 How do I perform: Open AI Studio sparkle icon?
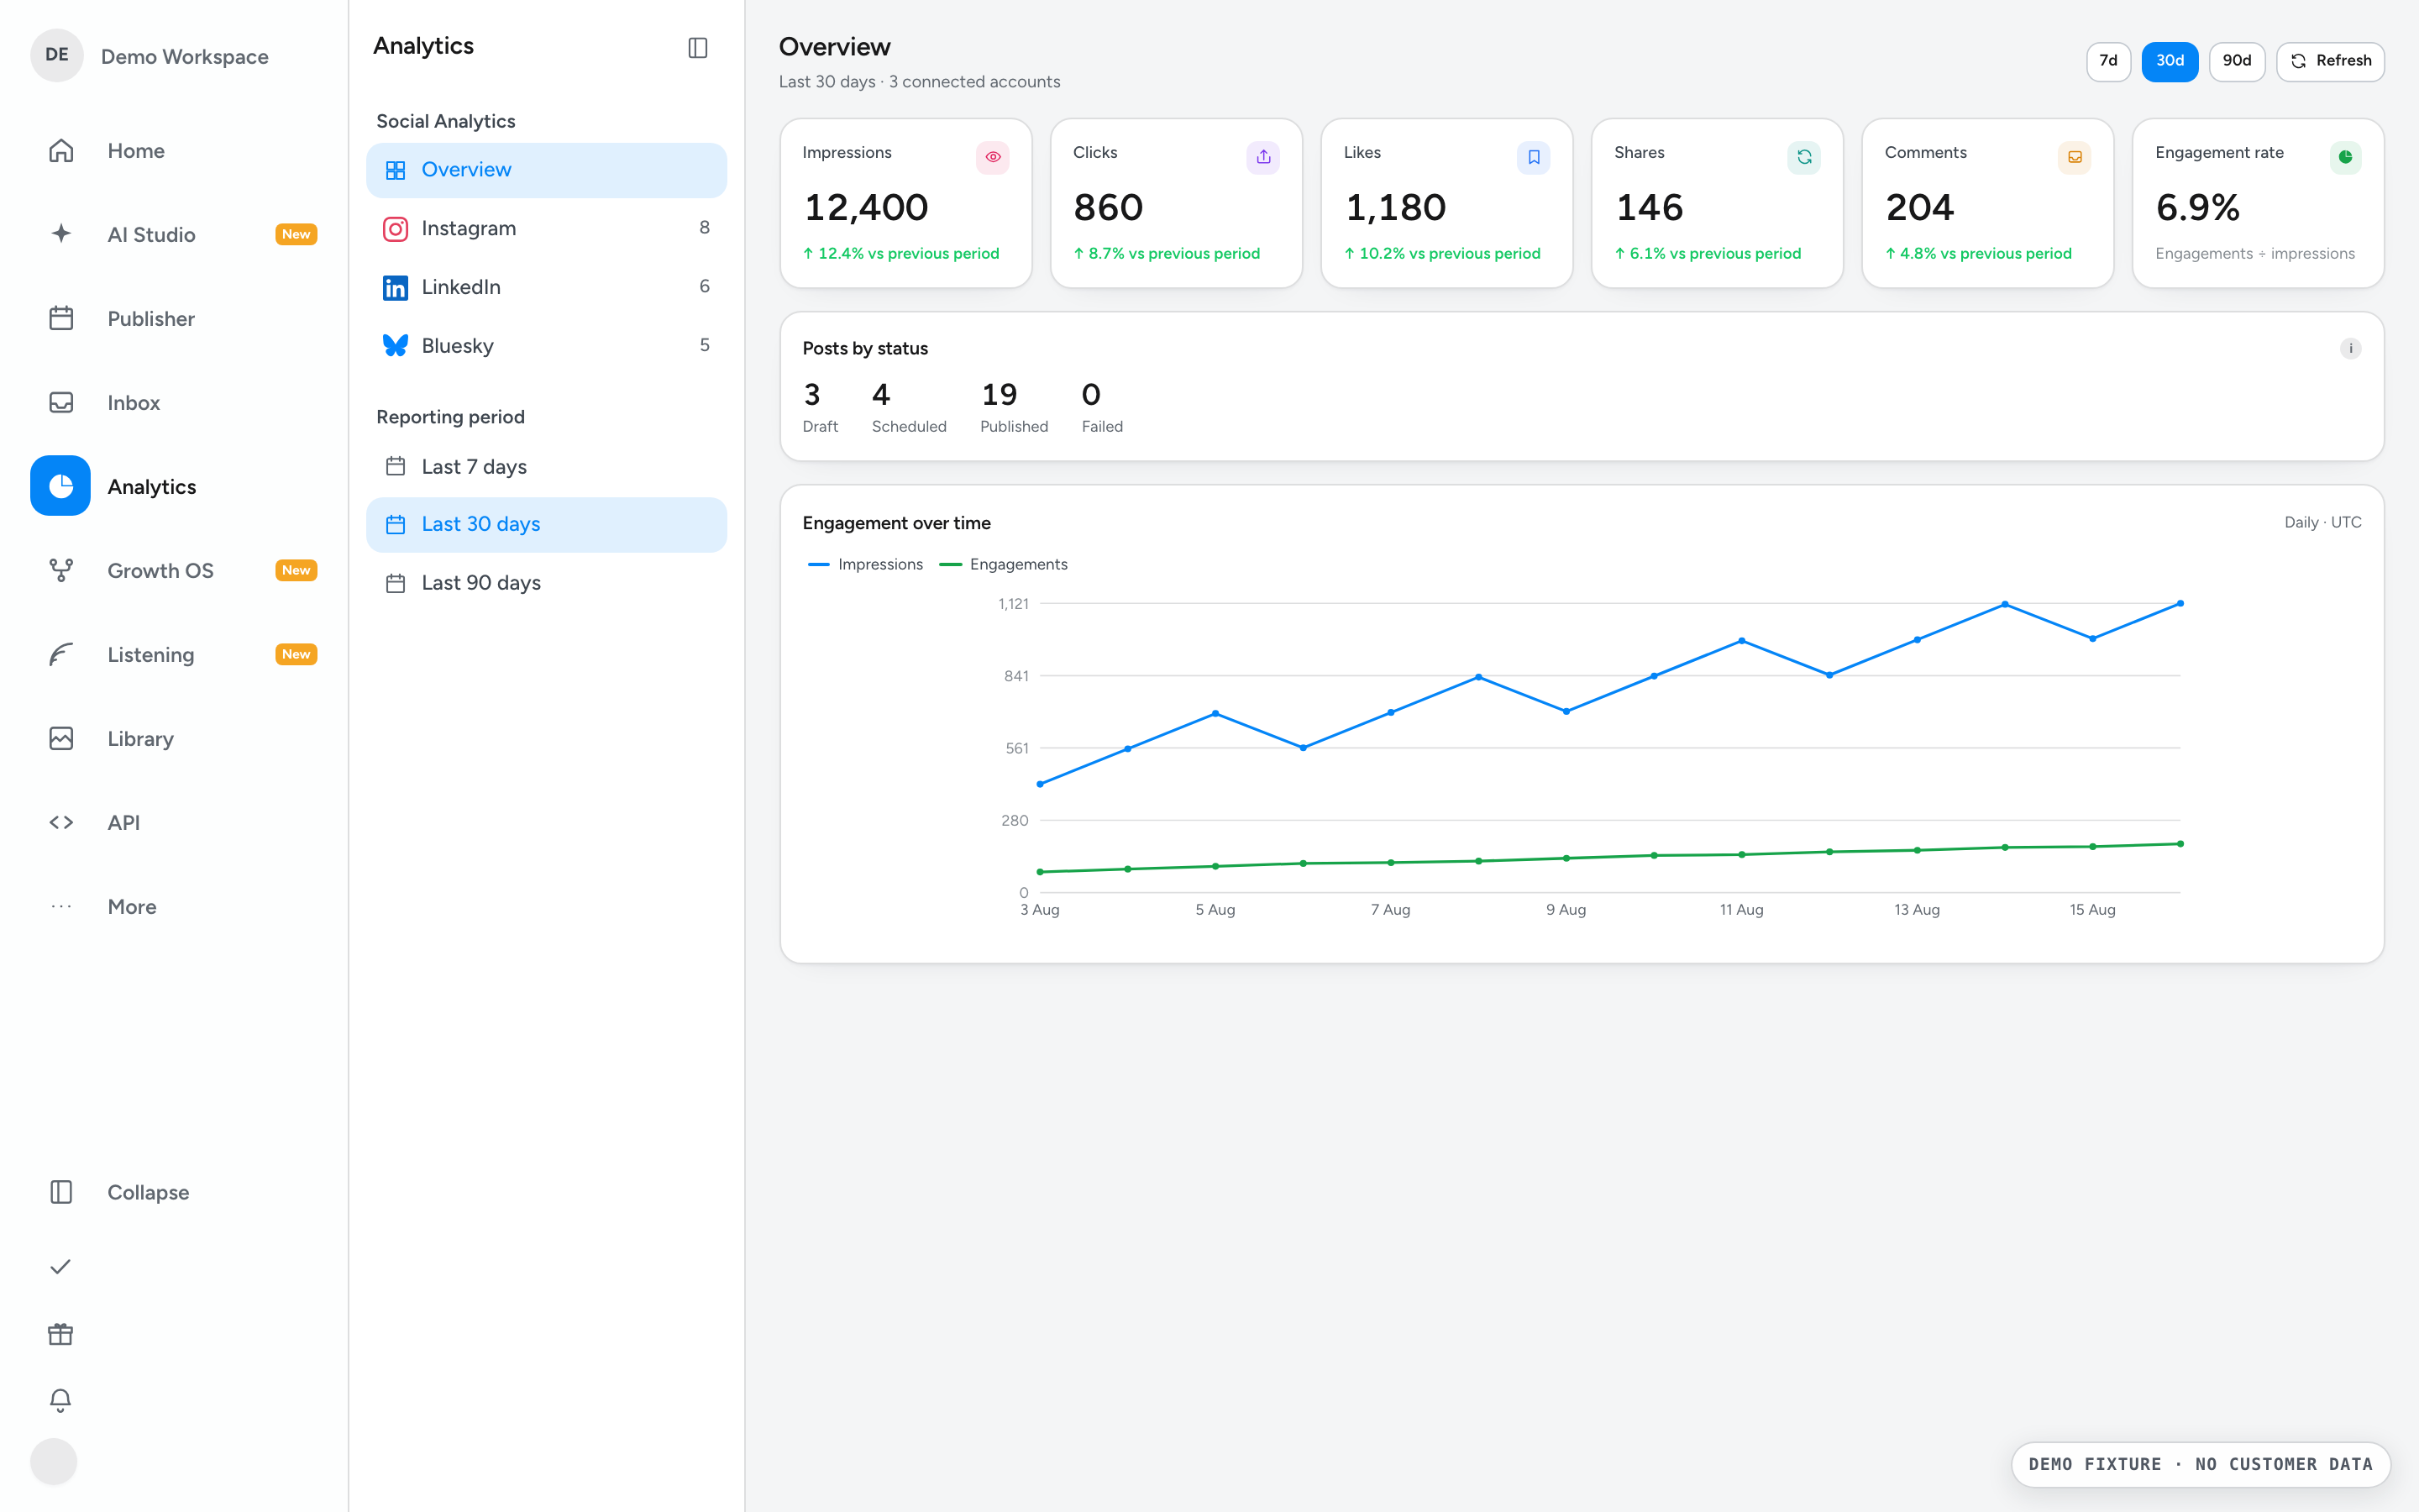61,234
